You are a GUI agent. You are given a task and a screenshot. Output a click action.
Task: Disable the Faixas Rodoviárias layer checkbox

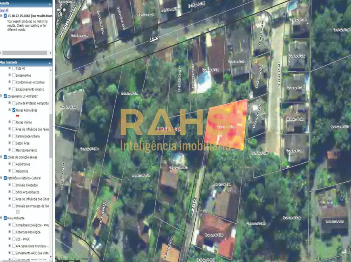click(x=14, y=110)
